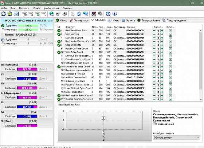Click the disk drive panel toolbar icon
The height and width of the screenshot is (148, 204).
click(16, 14)
